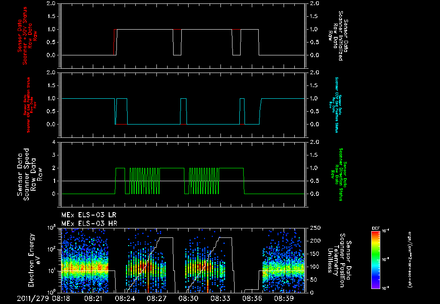Select the white Scanner Initialized axis title

click(338, 36)
